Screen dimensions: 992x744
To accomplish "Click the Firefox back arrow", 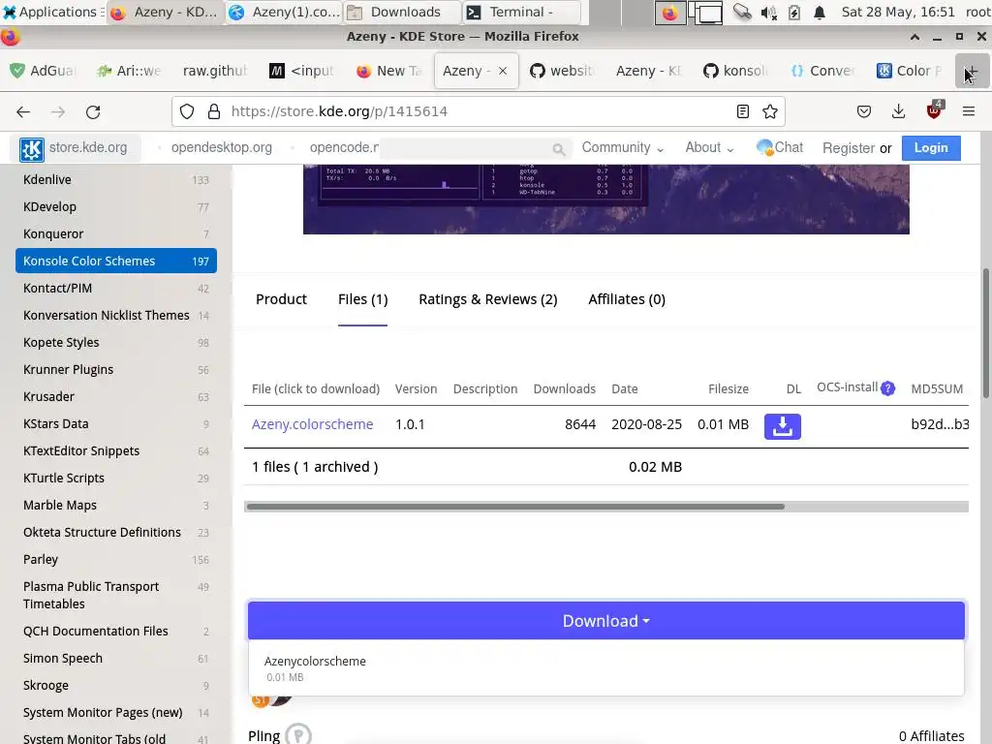I will [x=23, y=112].
